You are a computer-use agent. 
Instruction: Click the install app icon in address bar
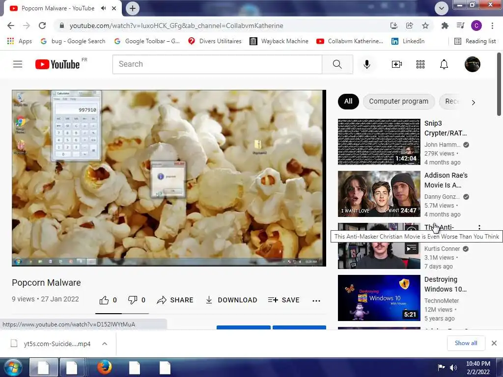click(x=393, y=26)
